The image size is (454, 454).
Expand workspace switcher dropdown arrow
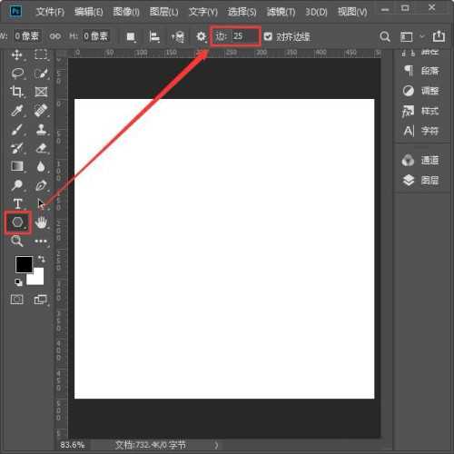click(x=422, y=36)
